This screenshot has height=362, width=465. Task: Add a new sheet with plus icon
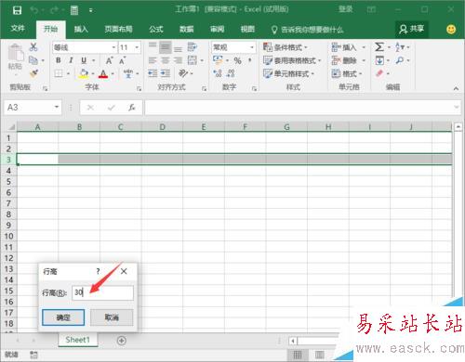pyautogui.click(x=122, y=341)
